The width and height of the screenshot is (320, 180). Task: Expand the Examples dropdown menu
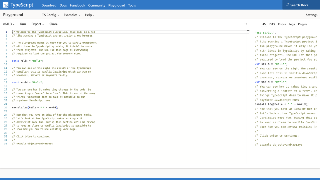point(72,15)
